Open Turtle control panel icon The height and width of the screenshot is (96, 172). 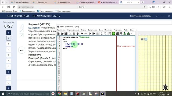click(x=128, y=34)
